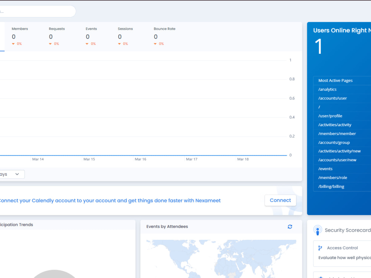Image resolution: width=371 pixels, height=278 pixels.
Task: Click the Security Scorecard broadcast icon
Action: point(318,230)
